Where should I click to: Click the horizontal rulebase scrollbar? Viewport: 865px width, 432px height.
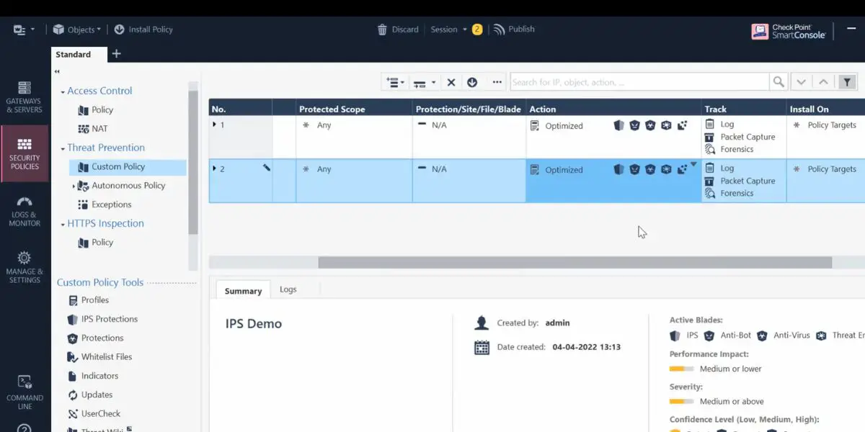click(x=575, y=263)
